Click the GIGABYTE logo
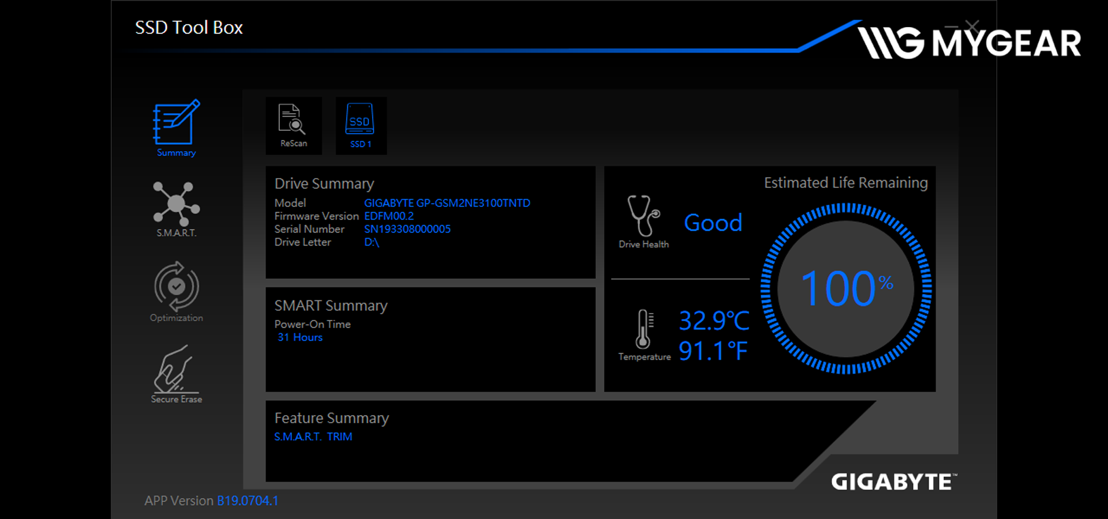Screen dimensions: 1108x519 click(893, 482)
